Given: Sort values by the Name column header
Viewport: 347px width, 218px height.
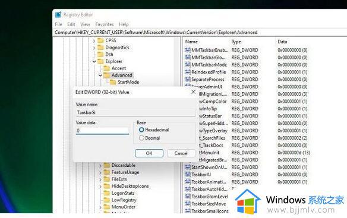Looking at the screenshot, I should (x=206, y=42).
